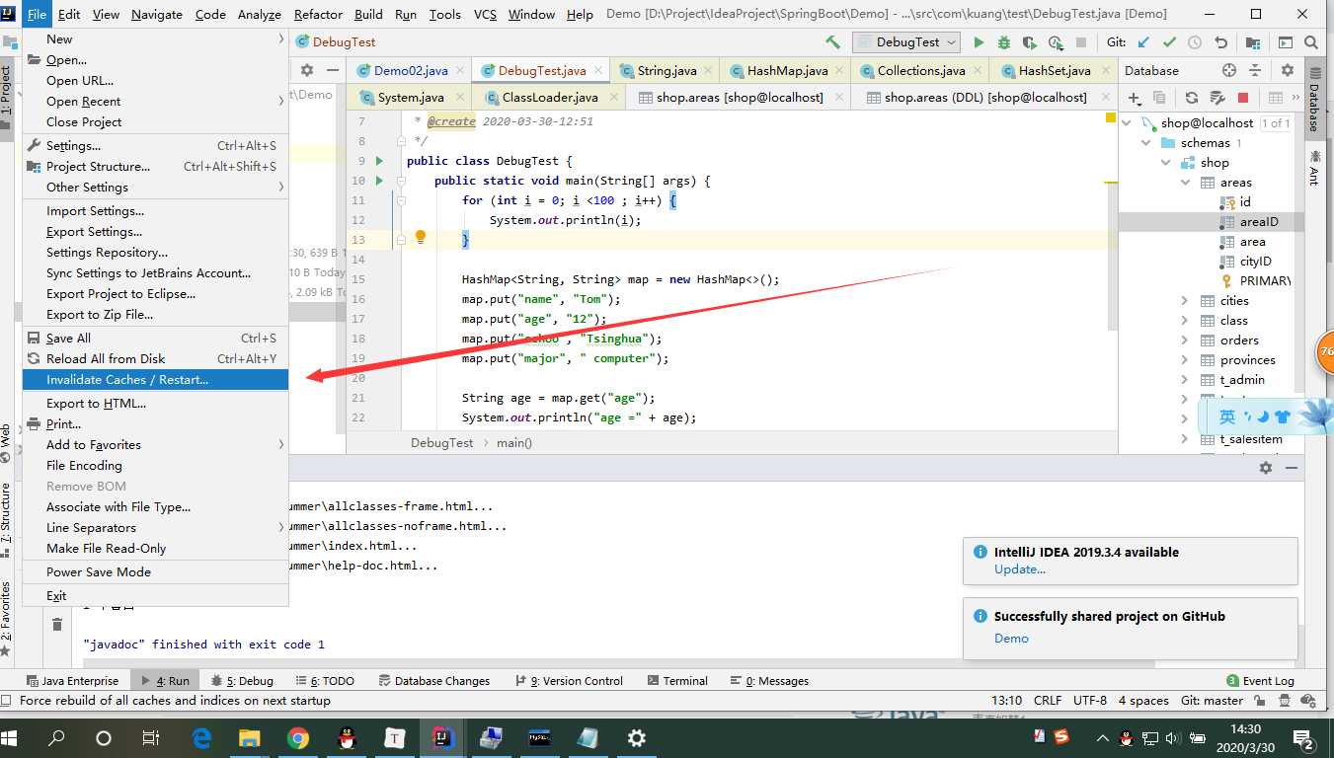Expand New submenu in File menu

click(x=155, y=38)
